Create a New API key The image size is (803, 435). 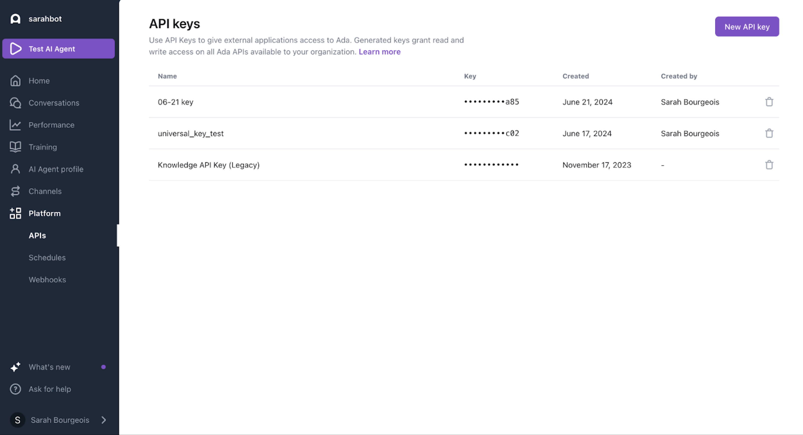click(747, 27)
